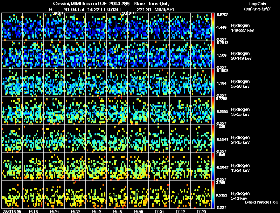Click the 'Lat -14.22' value

pyautogui.click(x=88, y=9)
